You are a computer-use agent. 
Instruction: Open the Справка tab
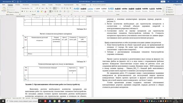(84, 5)
